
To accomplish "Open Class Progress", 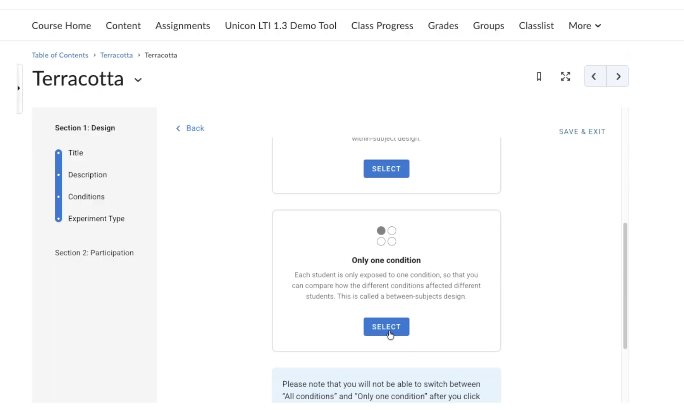I will 382,26.
